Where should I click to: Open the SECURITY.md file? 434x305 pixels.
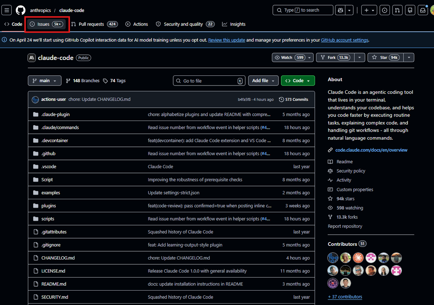click(x=55, y=297)
